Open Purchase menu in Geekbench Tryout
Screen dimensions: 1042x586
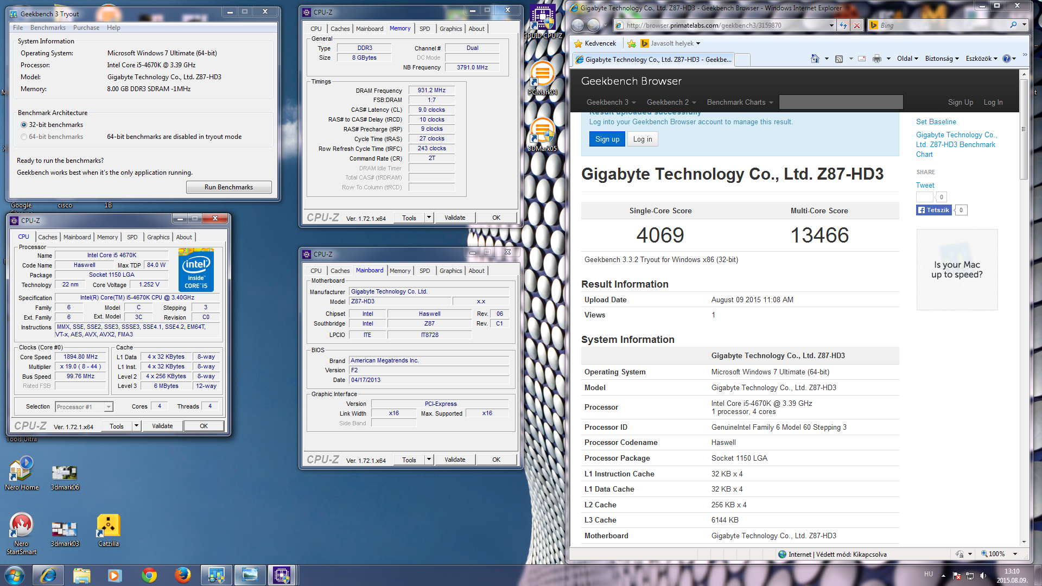click(86, 28)
